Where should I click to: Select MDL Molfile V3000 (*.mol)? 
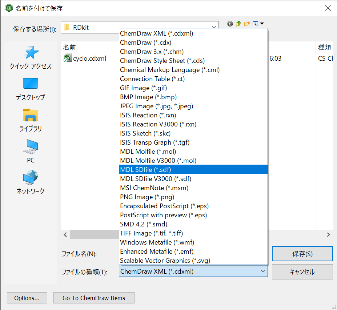(193, 161)
